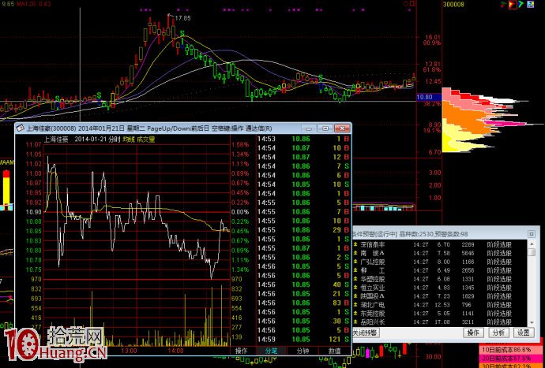Click the alert icon beside 岳阳兴长
The width and height of the screenshot is (545, 368).
pos(355,322)
